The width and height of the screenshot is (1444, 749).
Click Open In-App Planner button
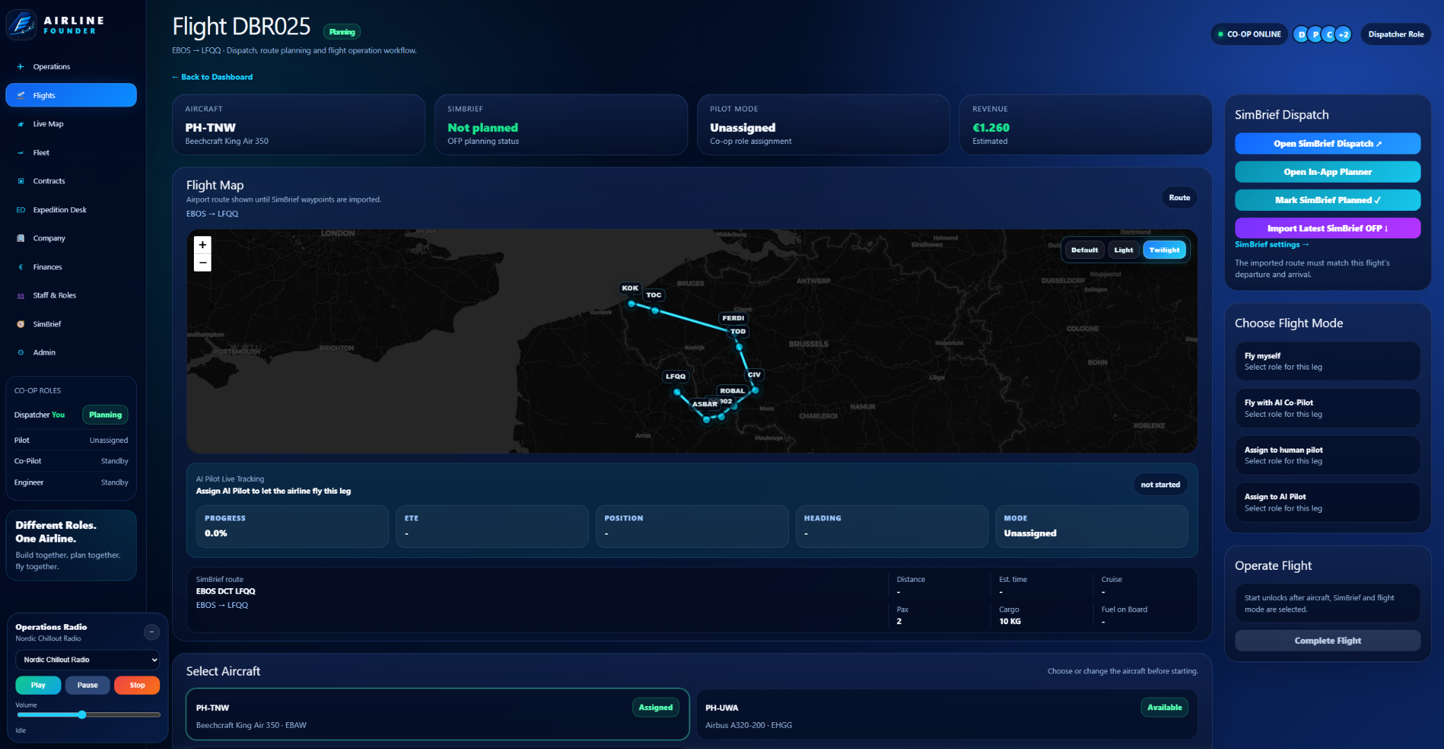(1328, 171)
